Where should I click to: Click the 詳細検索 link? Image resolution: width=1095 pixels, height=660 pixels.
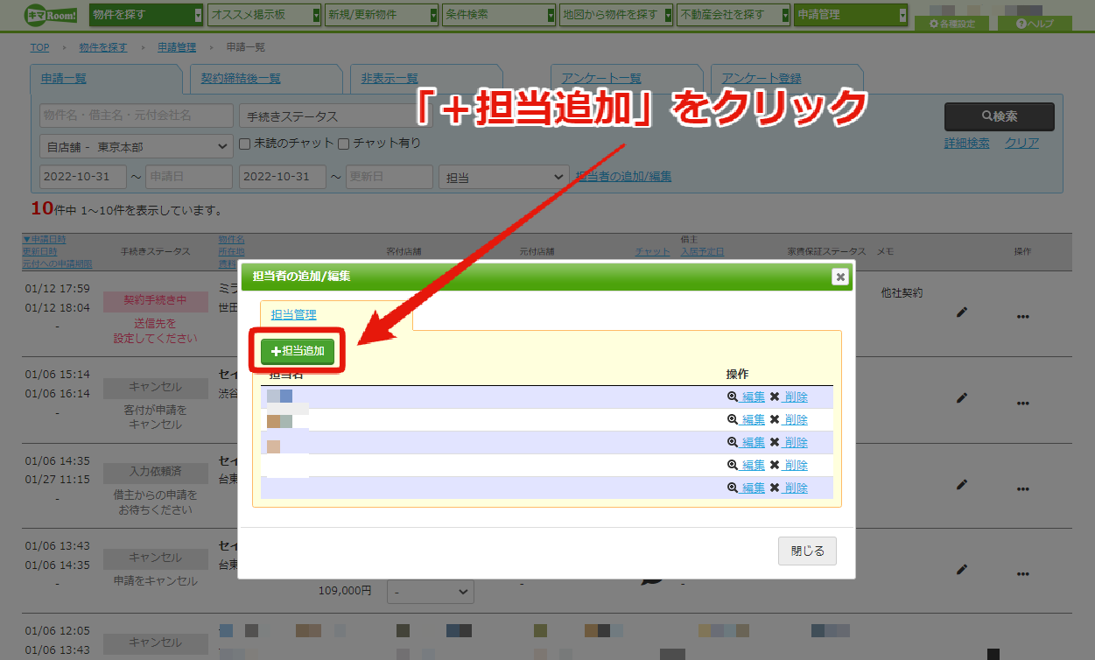966,144
